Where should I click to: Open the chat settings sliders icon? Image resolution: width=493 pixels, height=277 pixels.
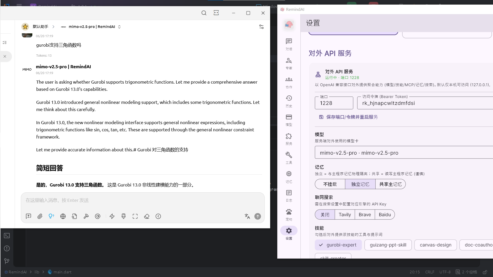coord(261,27)
